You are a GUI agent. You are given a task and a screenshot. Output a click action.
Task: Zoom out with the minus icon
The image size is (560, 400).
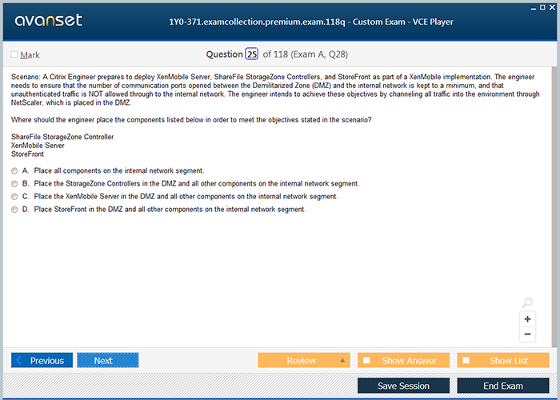(x=527, y=334)
